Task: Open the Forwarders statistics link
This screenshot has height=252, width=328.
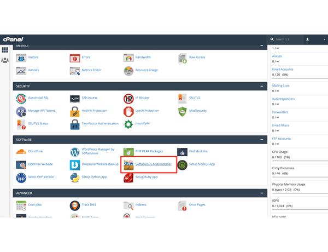Action: click(280, 112)
